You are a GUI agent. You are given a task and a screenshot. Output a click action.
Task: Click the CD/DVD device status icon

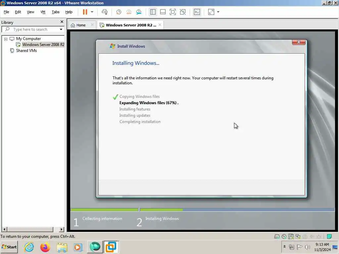tap(284, 236)
